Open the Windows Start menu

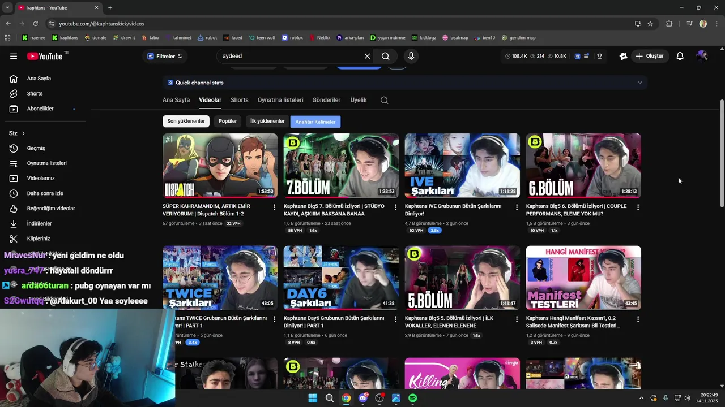click(x=313, y=398)
